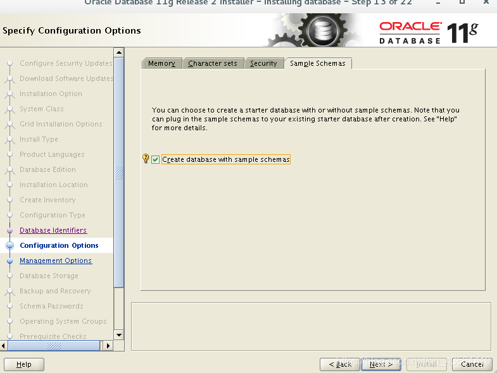Click the Configuration Type step text
This screenshot has height=373, width=497.
(53, 215)
